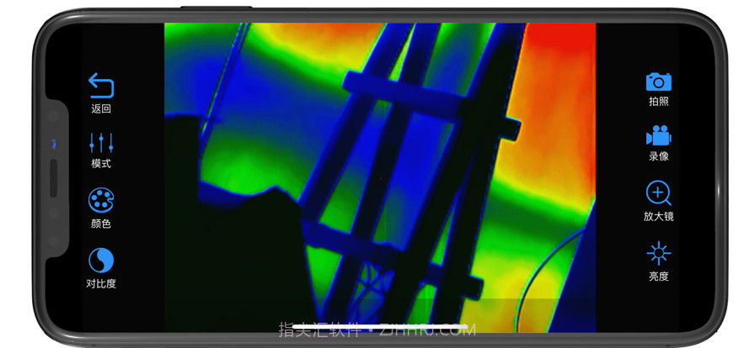Image resolution: width=755 pixels, height=348 pixels.
Task: Select the color palette icon
Action: coord(101,200)
